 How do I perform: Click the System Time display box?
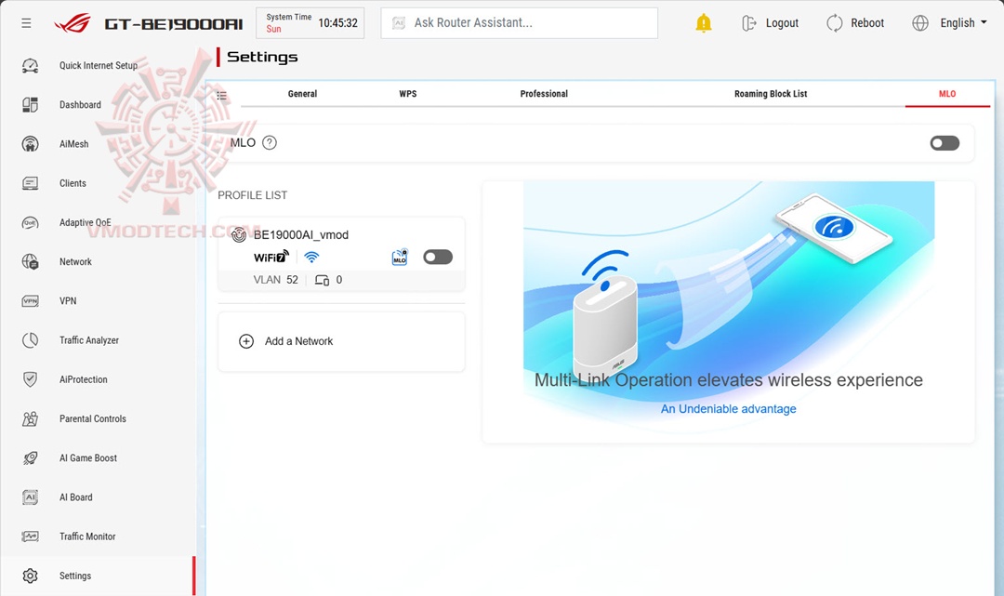pos(310,23)
